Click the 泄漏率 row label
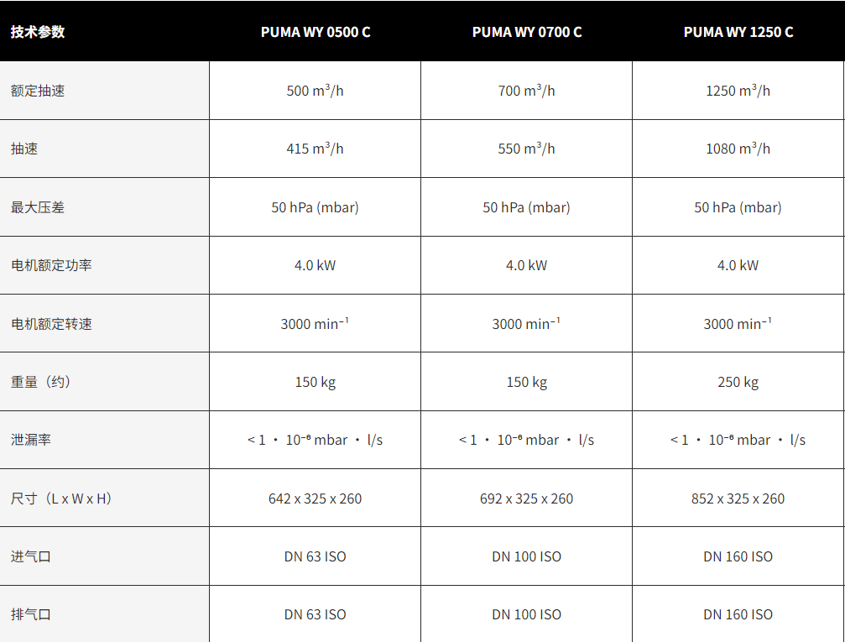Viewport: 845px width, 642px height. [x=31, y=440]
